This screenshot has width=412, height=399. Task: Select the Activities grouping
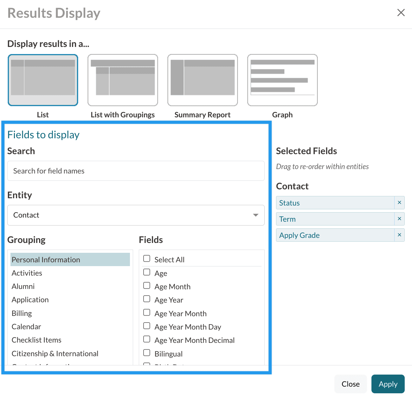(x=27, y=273)
